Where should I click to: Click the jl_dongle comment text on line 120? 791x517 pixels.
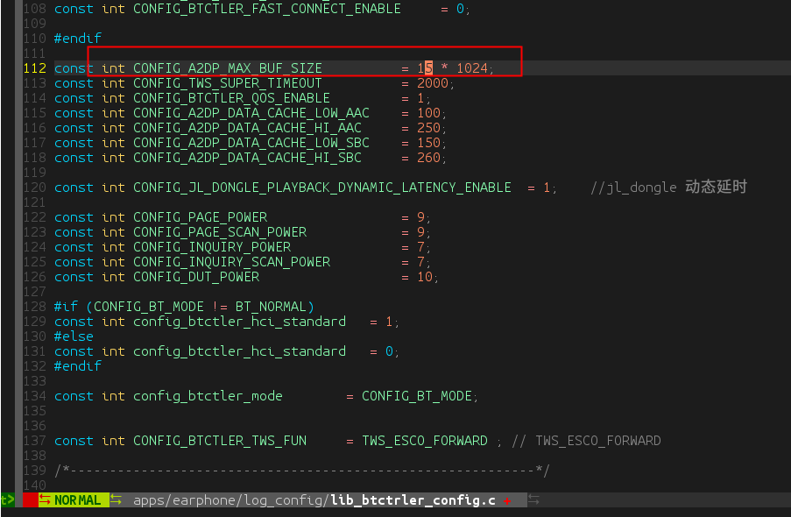[669, 188]
